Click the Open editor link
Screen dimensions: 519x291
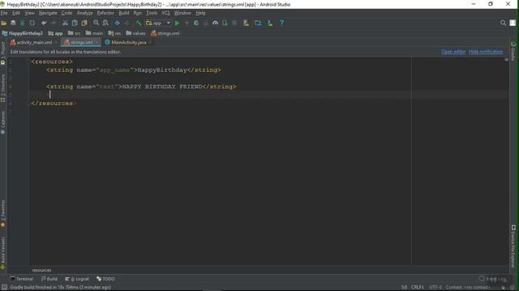point(453,52)
